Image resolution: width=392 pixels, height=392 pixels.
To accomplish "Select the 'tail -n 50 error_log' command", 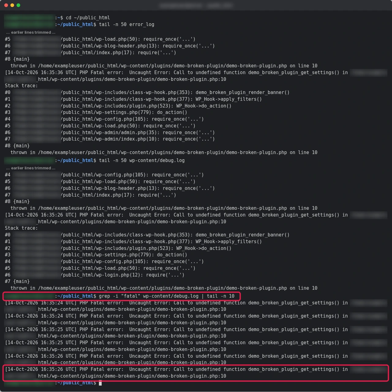I will 126,24.
